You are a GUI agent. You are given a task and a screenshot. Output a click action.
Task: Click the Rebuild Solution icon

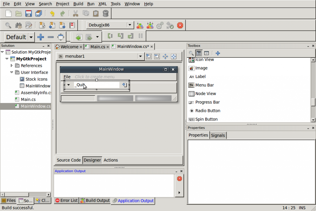(150, 25)
